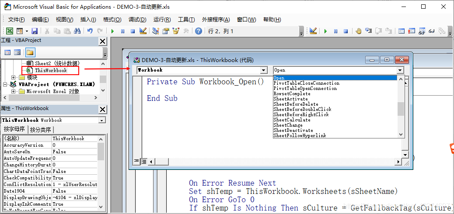Open the Watch Window icon
Screen dimensions: 454x214
422,31
